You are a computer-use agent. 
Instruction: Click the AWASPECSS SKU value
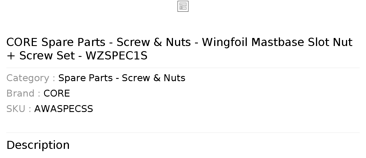(x=63, y=109)
